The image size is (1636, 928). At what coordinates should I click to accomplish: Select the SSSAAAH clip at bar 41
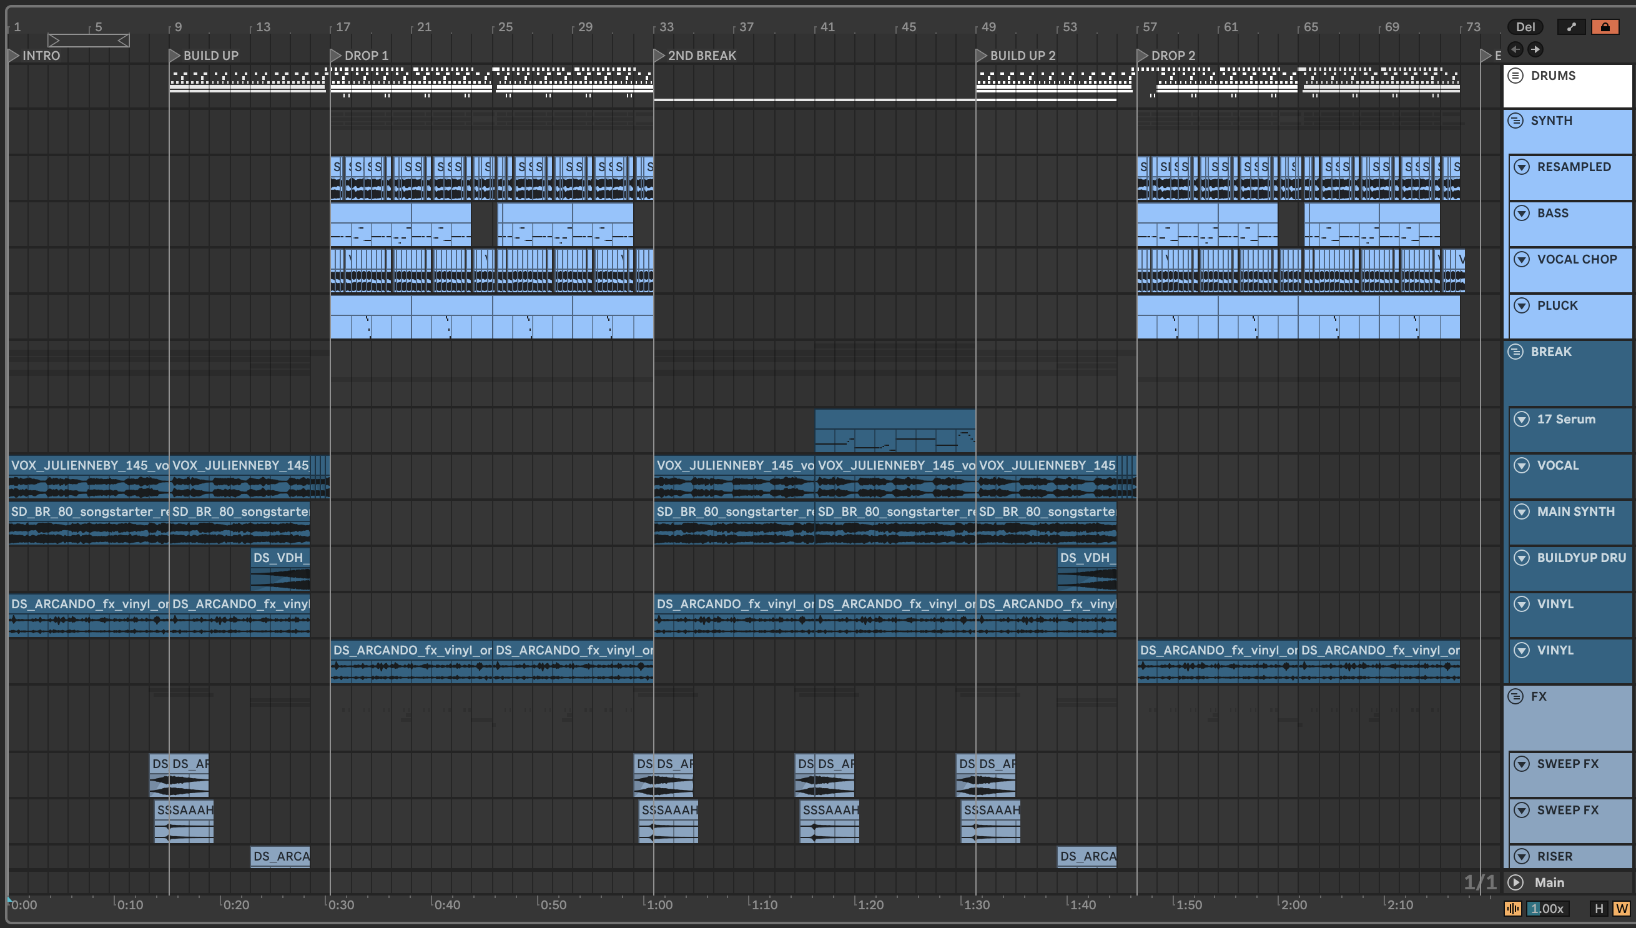tap(829, 822)
